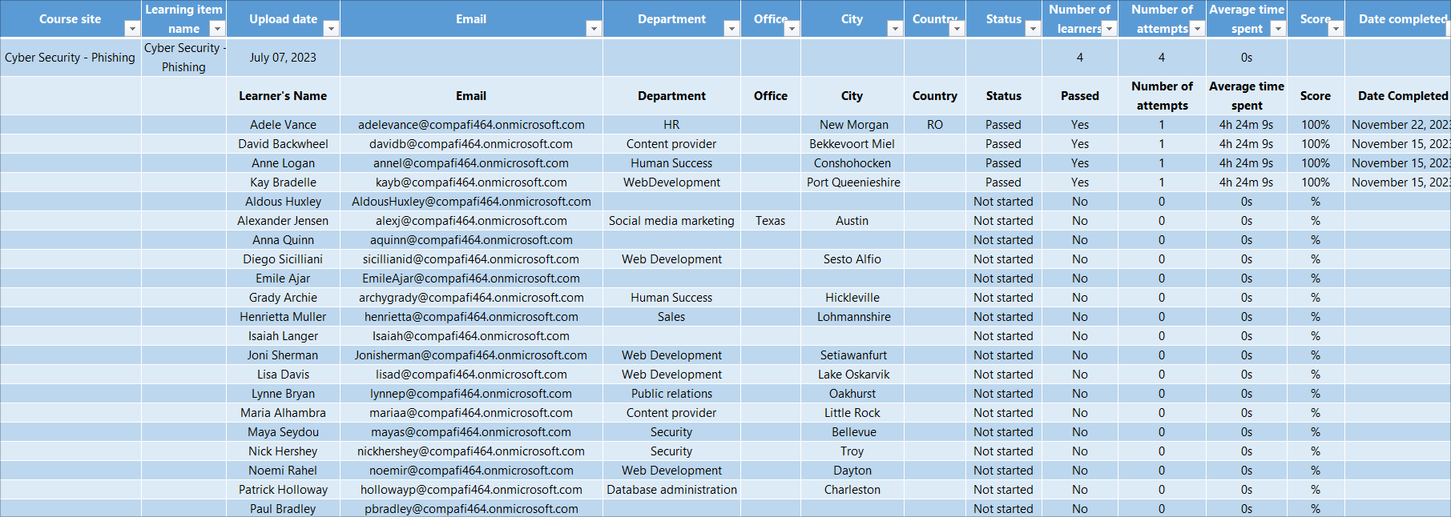Open the Office column filter dropdown

(792, 29)
